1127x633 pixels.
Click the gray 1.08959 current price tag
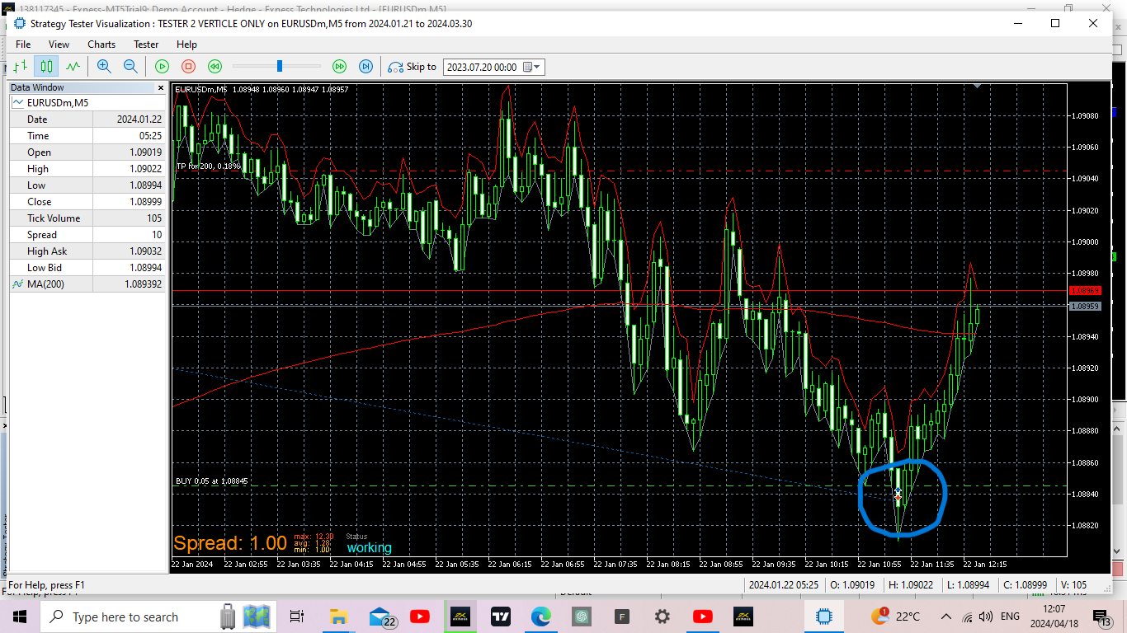1084,306
